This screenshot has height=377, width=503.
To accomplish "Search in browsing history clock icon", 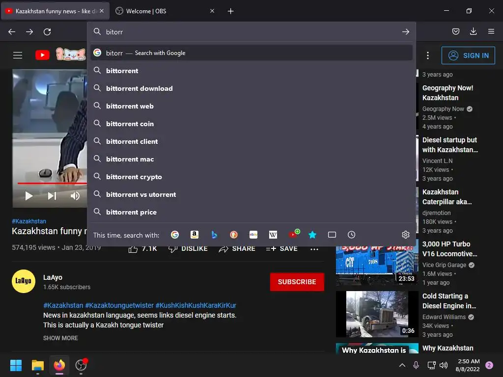I will click(352, 235).
